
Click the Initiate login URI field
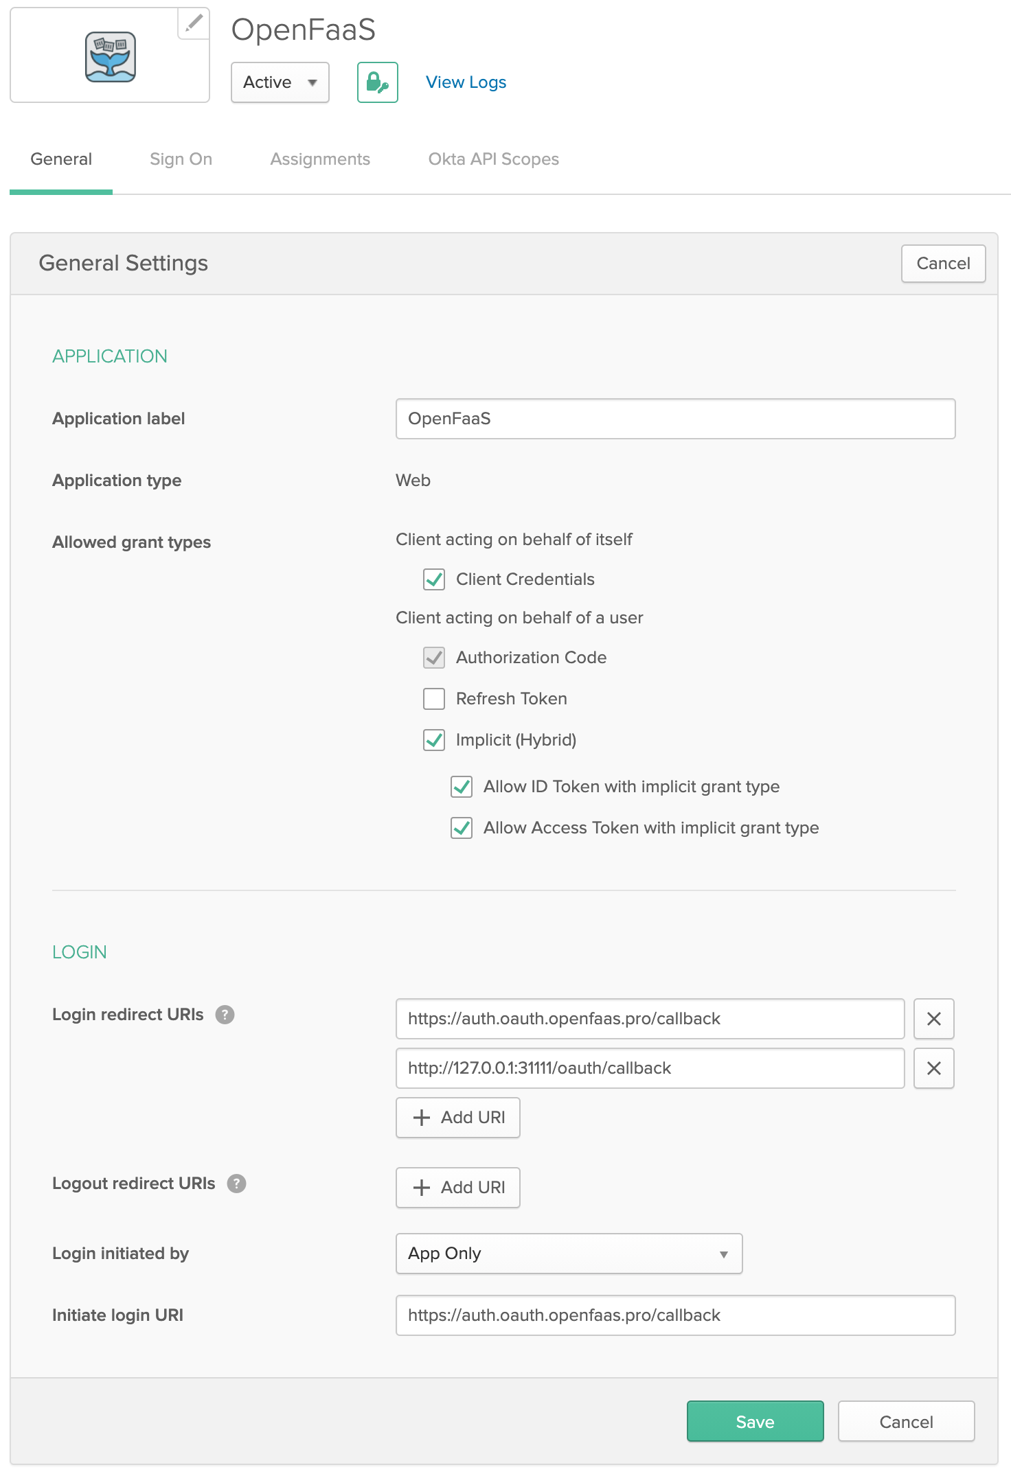point(676,1315)
